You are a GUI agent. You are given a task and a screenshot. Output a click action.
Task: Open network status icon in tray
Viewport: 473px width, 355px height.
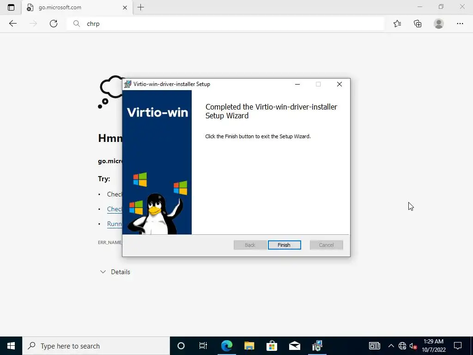tap(402, 346)
